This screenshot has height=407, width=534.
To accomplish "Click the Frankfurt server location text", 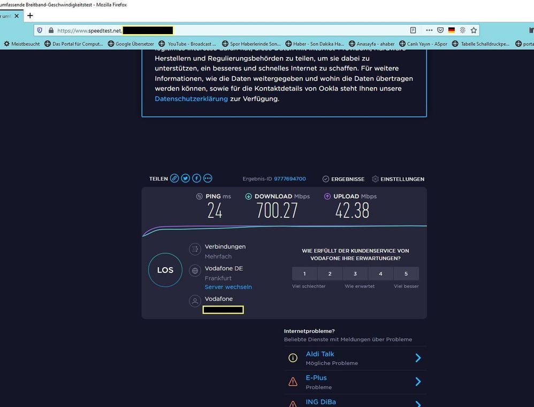I will click(218, 278).
